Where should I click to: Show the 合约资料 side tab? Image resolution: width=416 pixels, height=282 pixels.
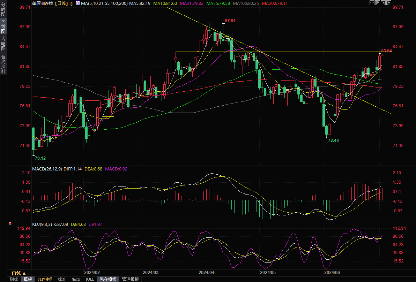(x=3, y=64)
